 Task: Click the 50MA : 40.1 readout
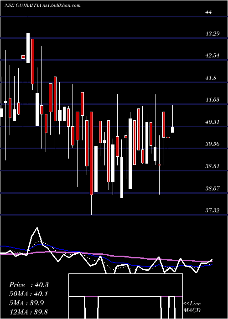tap(29, 294)
